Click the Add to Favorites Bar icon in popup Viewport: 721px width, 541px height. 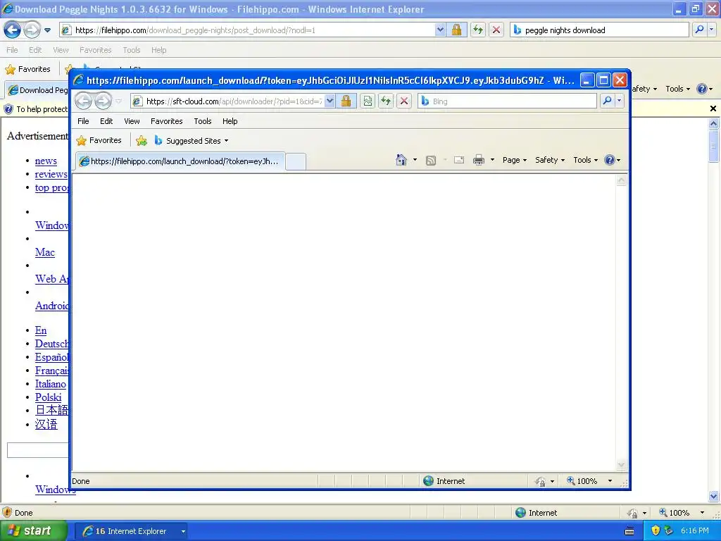(142, 141)
